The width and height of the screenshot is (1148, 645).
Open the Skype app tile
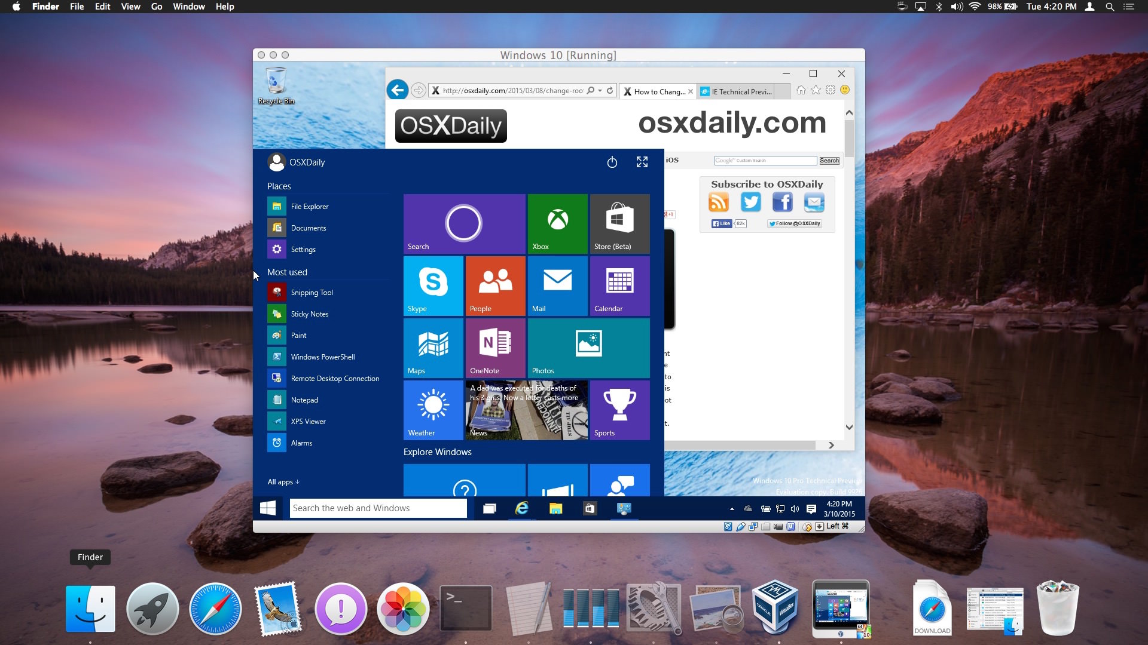(x=432, y=284)
